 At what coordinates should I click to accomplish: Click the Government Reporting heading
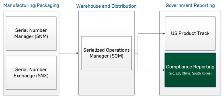pyautogui.click(x=190, y=5)
